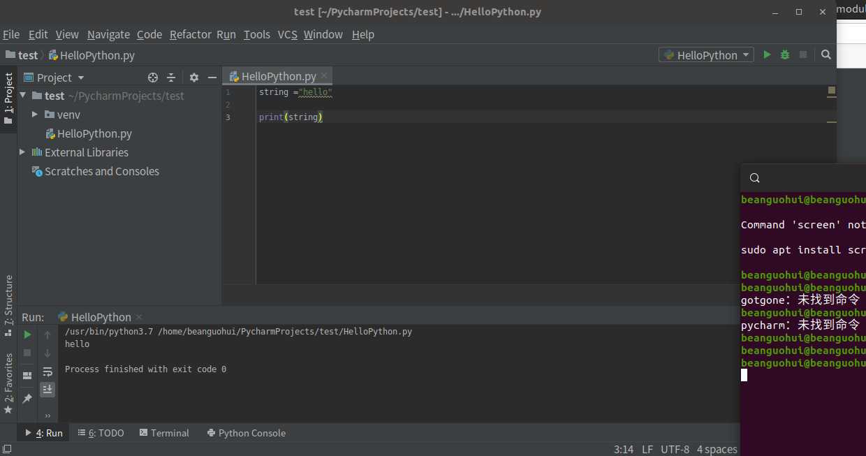The image size is (866, 456).
Task: Open the Terminal tool tab
Action: 164,433
